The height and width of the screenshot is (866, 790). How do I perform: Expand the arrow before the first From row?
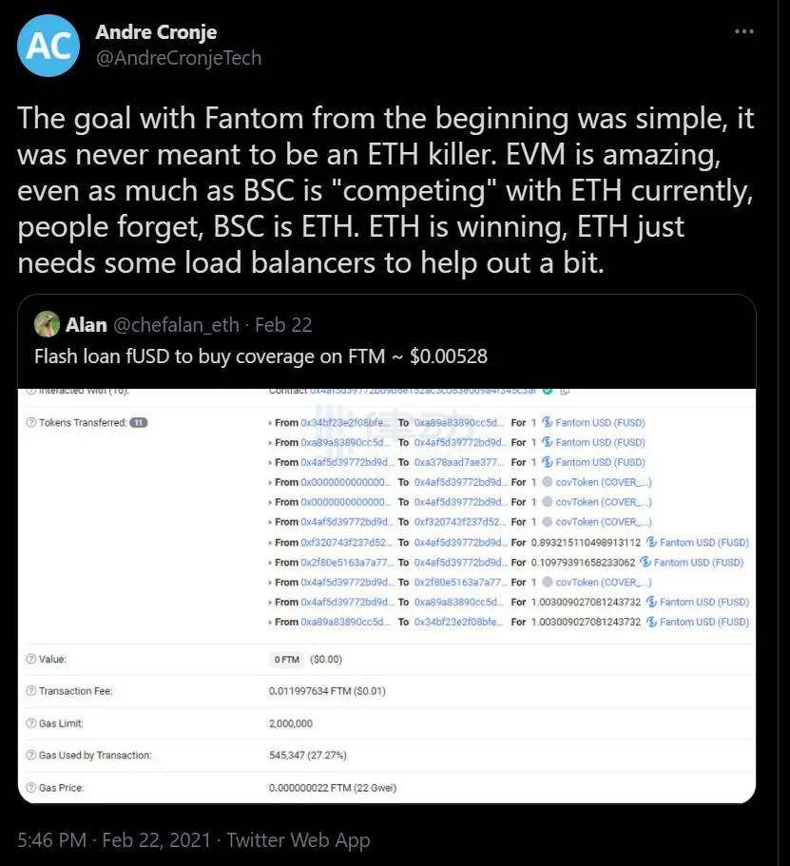pos(271,423)
